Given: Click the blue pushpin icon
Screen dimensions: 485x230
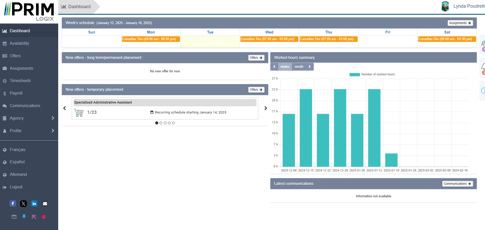Looking at the screenshot, I should pyautogui.click(x=24, y=217).
